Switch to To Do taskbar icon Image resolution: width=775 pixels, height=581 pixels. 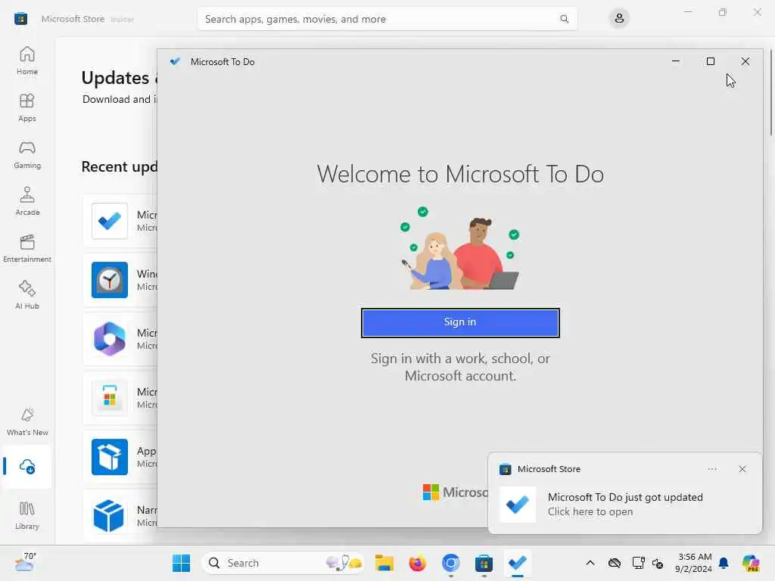(518, 563)
